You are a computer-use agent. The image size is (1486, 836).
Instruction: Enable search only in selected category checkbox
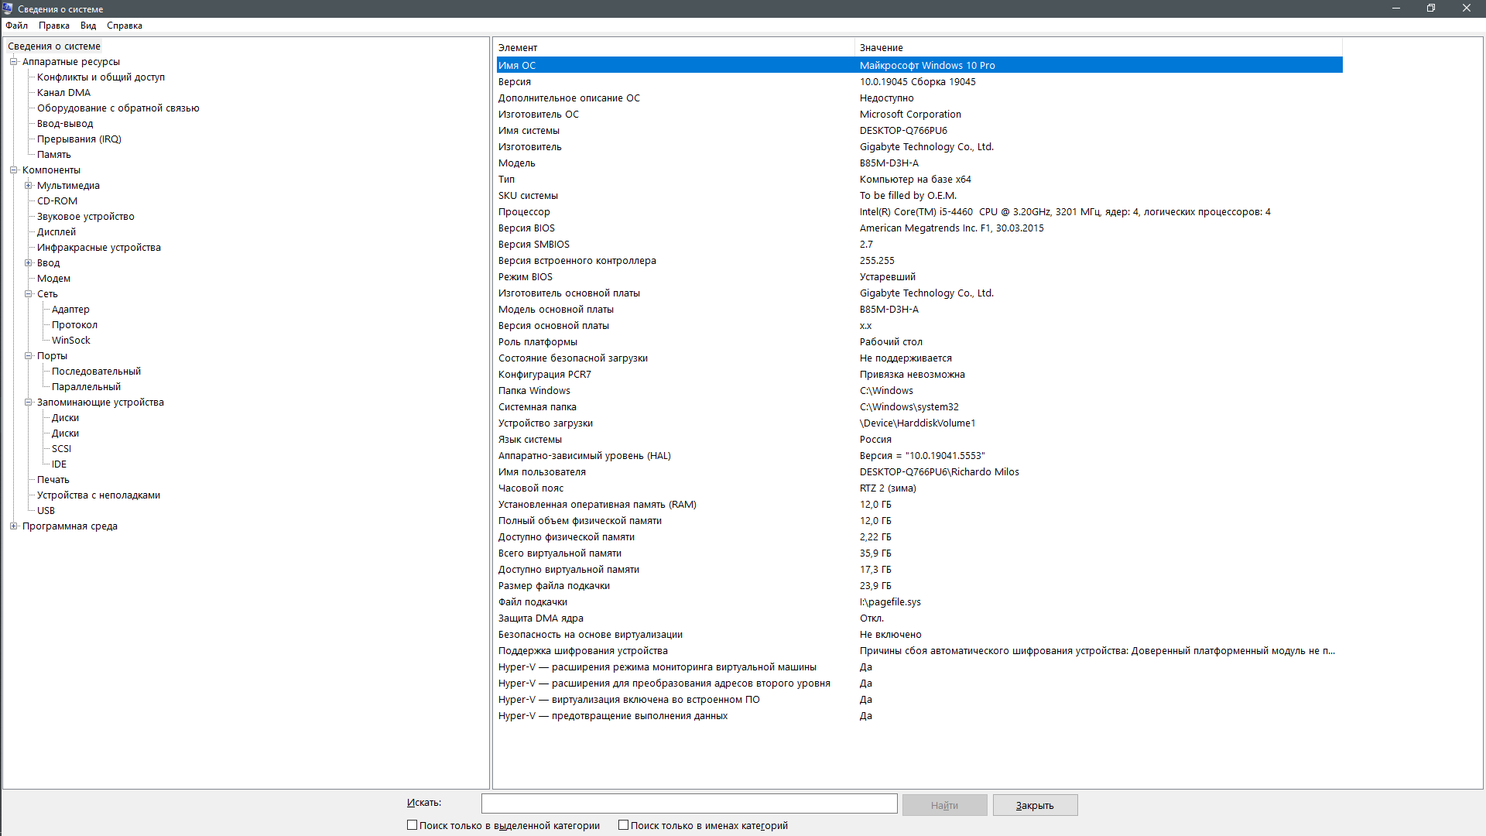(413, 825)
